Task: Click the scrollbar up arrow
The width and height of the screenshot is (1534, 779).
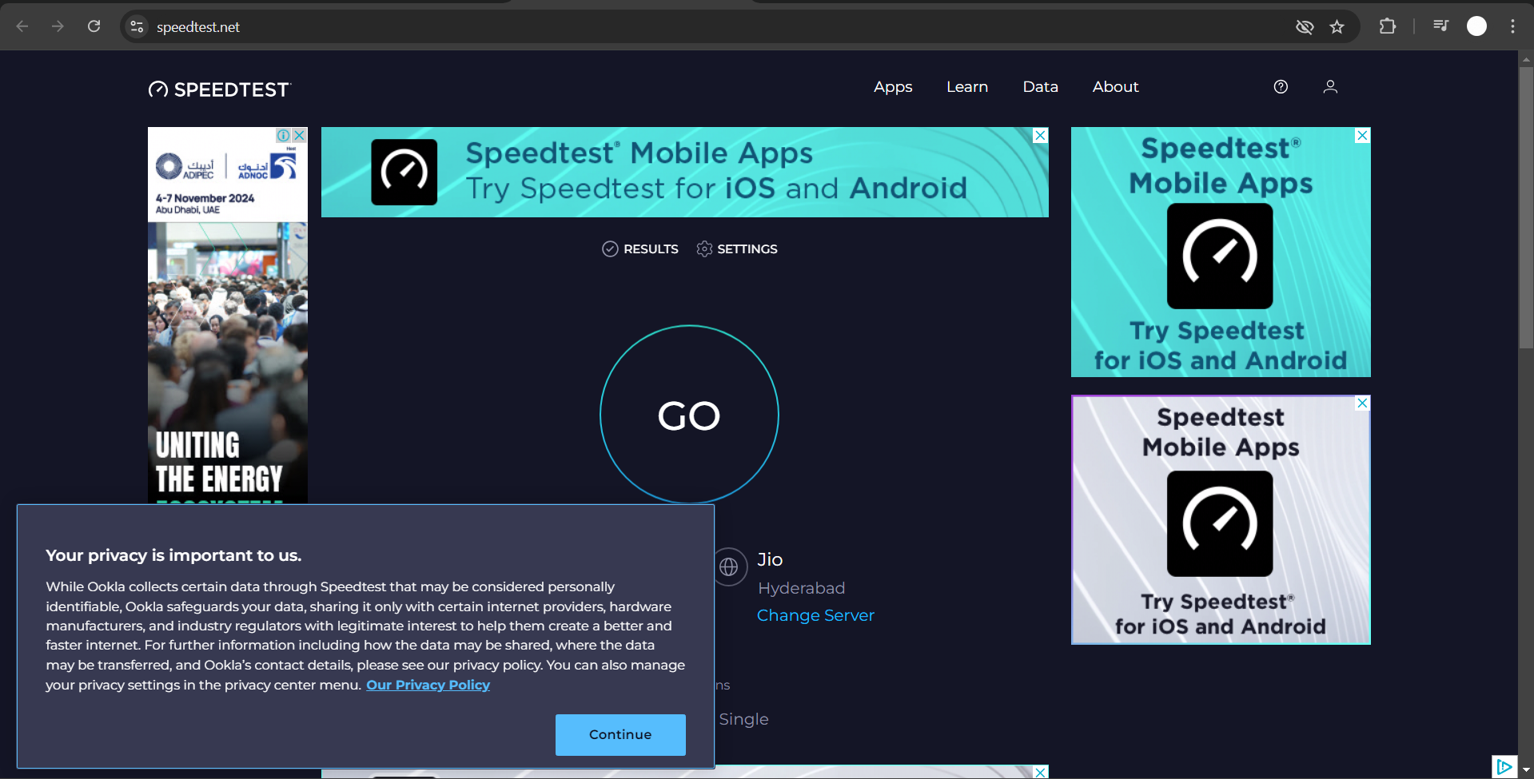Action: tap(1526, 58)
